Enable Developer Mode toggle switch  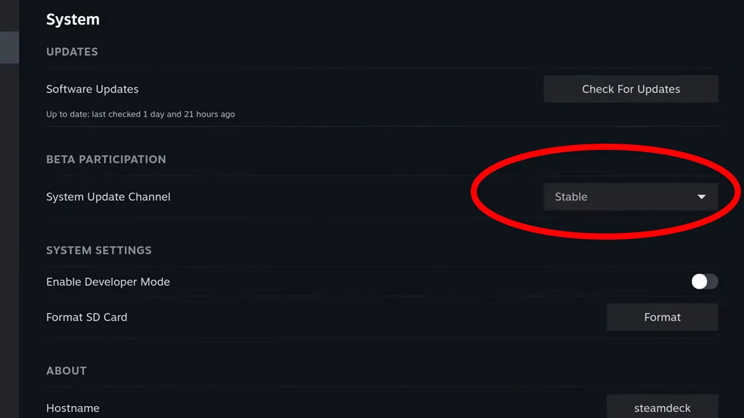click(x=704, y=282)
